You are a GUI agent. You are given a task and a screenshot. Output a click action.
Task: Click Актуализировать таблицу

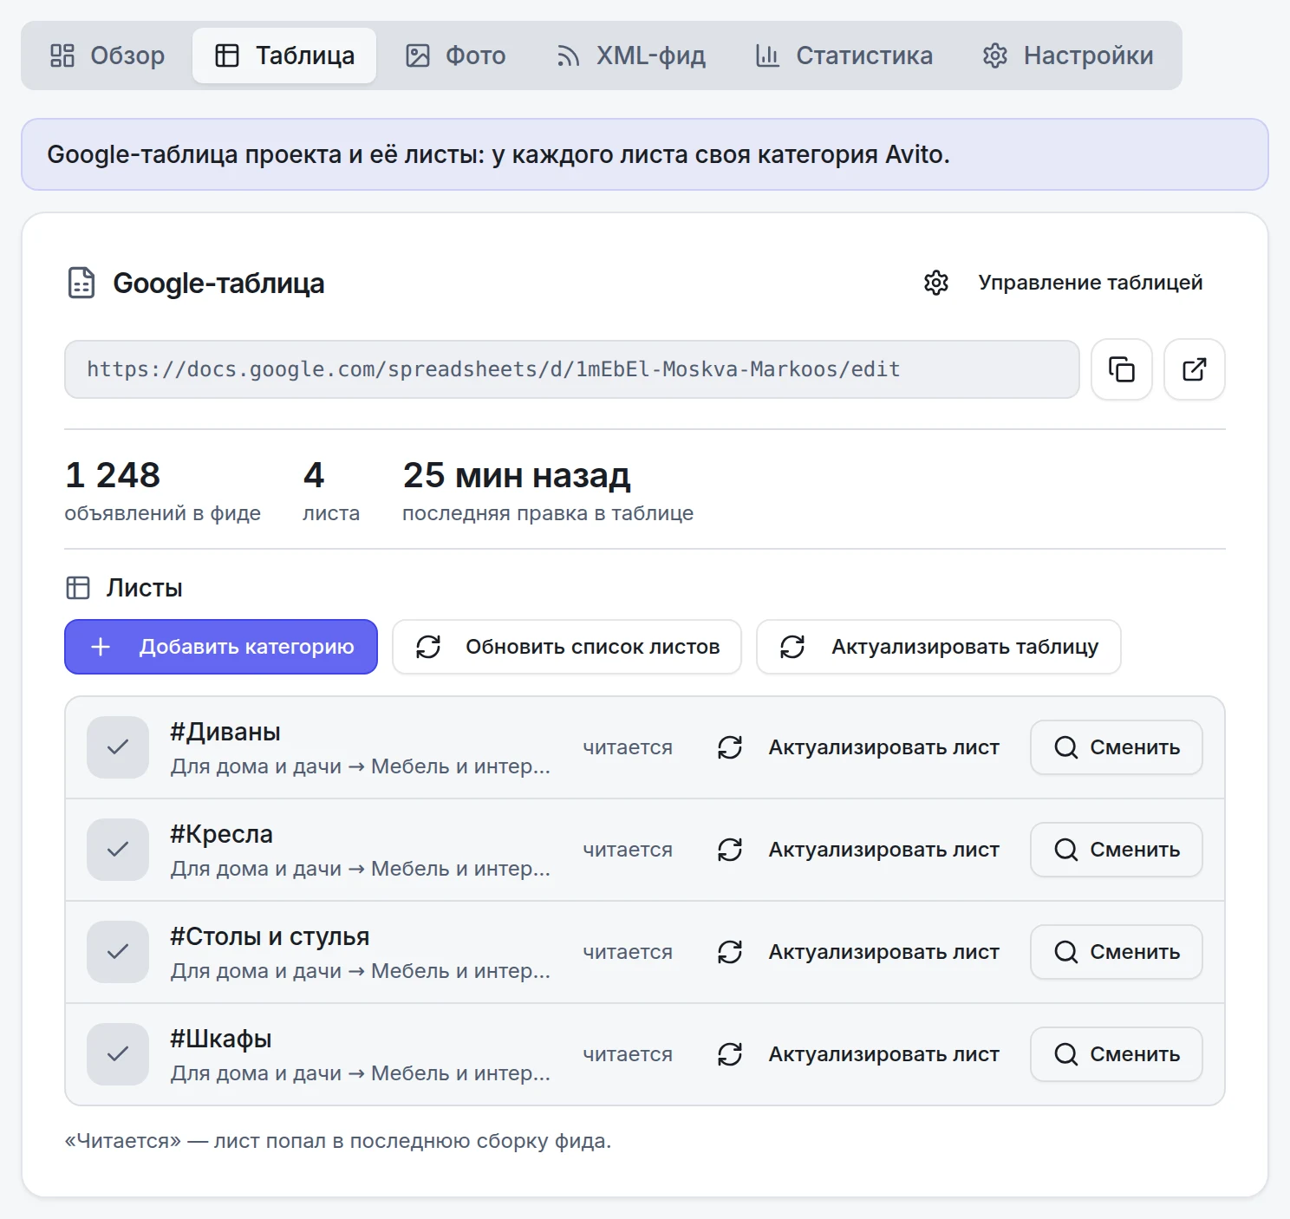[x=939, y=647]
